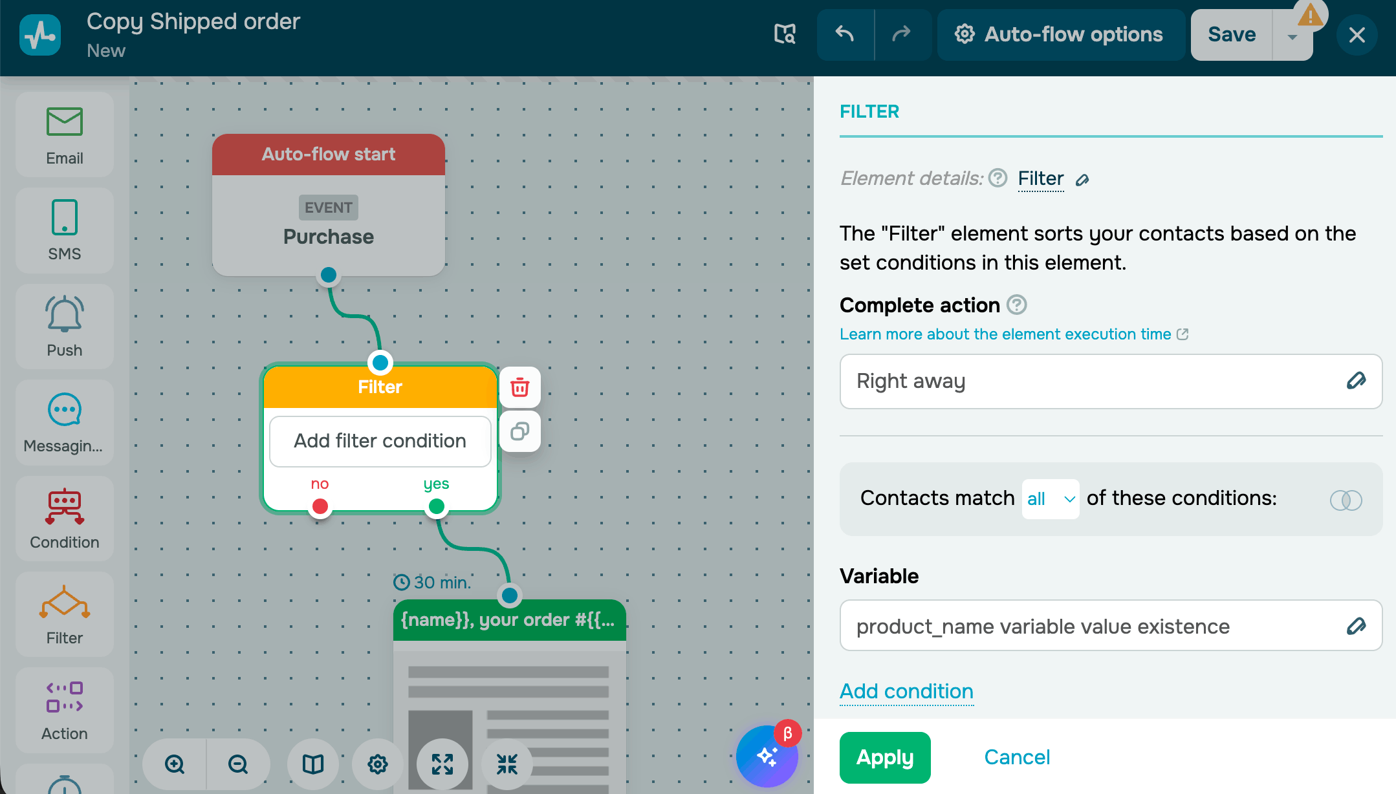1396x794 pixels.
Task: Click the zoom in magnifier icon
Action: [175, 764]
